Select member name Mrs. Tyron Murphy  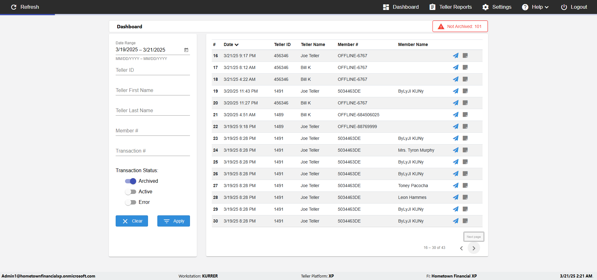[416, 150]
